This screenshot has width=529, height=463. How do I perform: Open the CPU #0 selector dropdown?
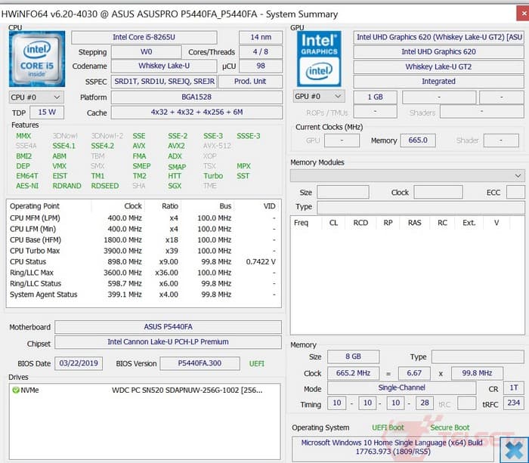pyautogui.click(x=36, y=97)
